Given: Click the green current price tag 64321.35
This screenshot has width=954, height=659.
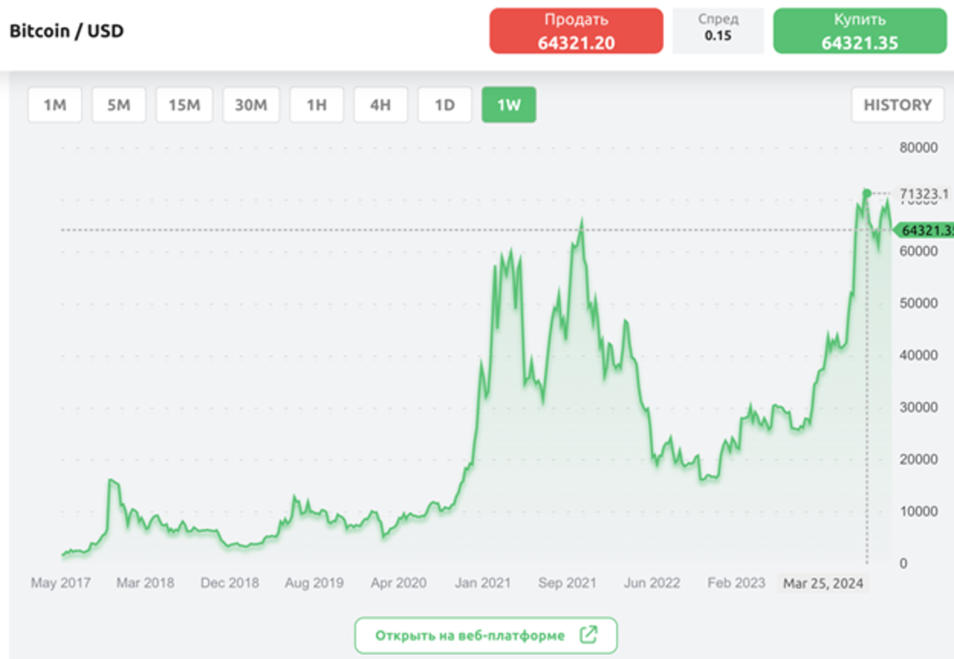Looking at the screenshot, I should click(924, 230).
